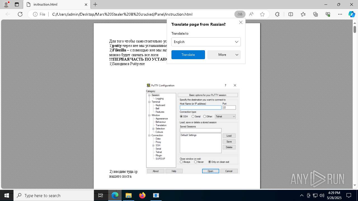The image size is (358, 201).
Task: Open the Extensions puzzle icon
Action: tap(277, 14)
